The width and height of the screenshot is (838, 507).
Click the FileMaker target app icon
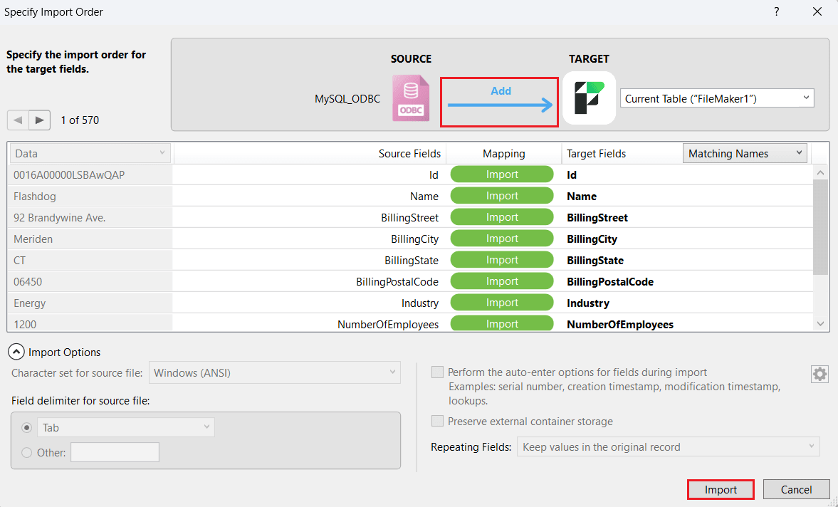589,98
